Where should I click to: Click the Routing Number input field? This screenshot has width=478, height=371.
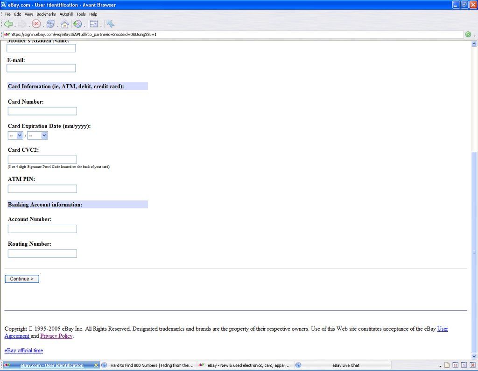(x=42, y=254)
